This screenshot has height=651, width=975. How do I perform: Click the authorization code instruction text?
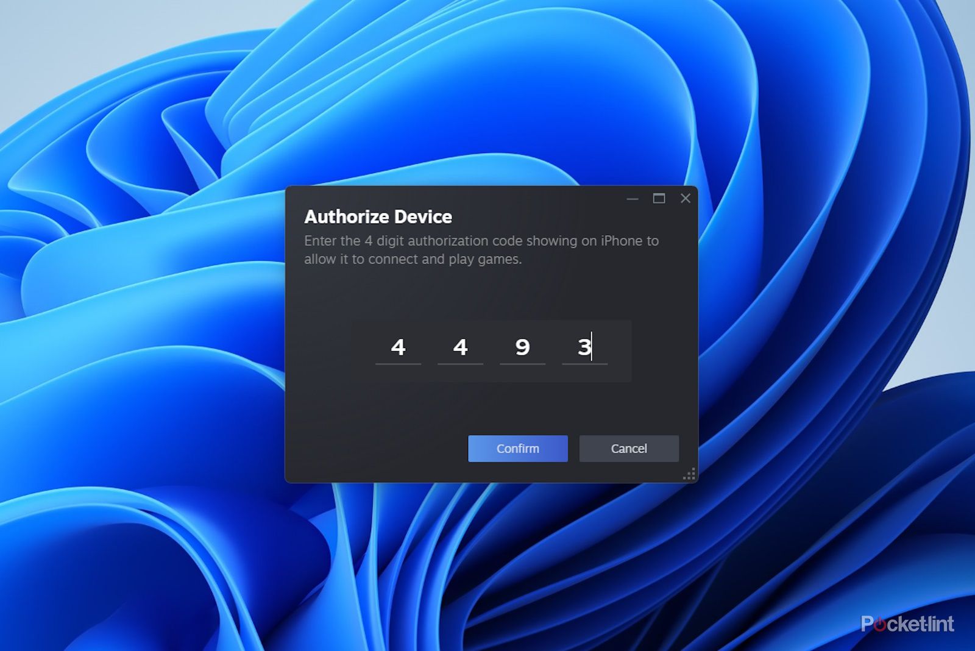(x=481, y=250)
